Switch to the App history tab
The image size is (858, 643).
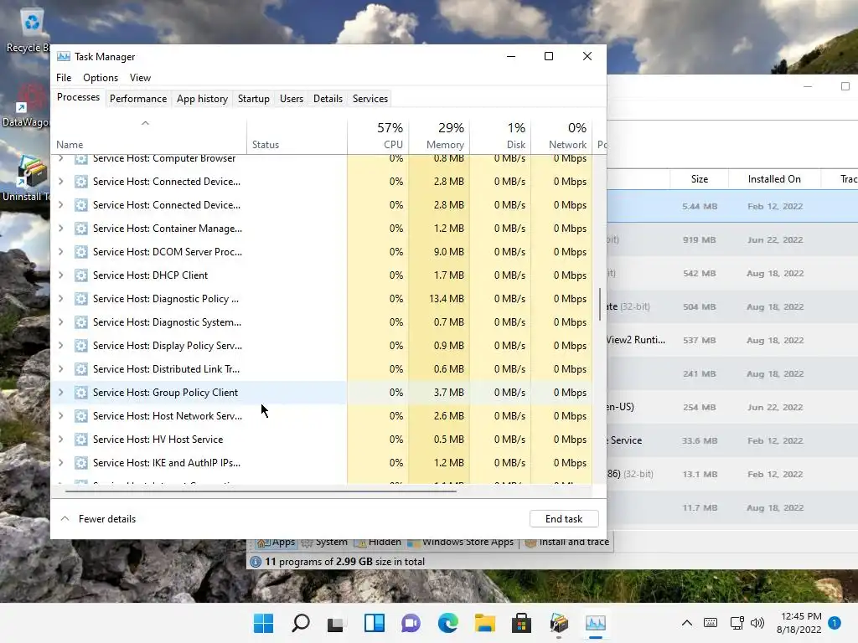point(202,99)
